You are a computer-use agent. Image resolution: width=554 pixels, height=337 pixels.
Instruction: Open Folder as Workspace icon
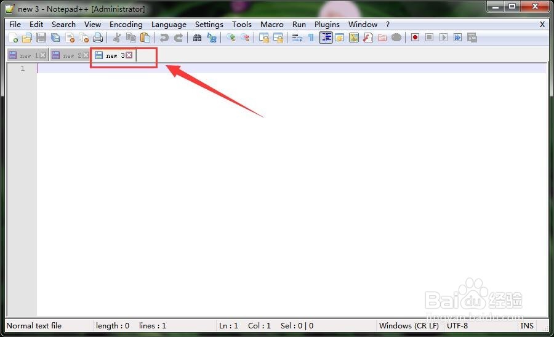382,38
